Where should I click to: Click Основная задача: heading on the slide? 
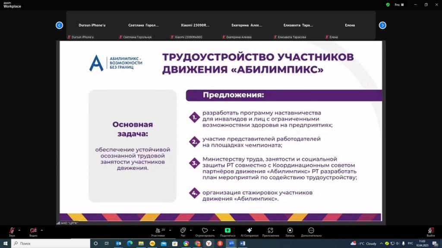133,129
